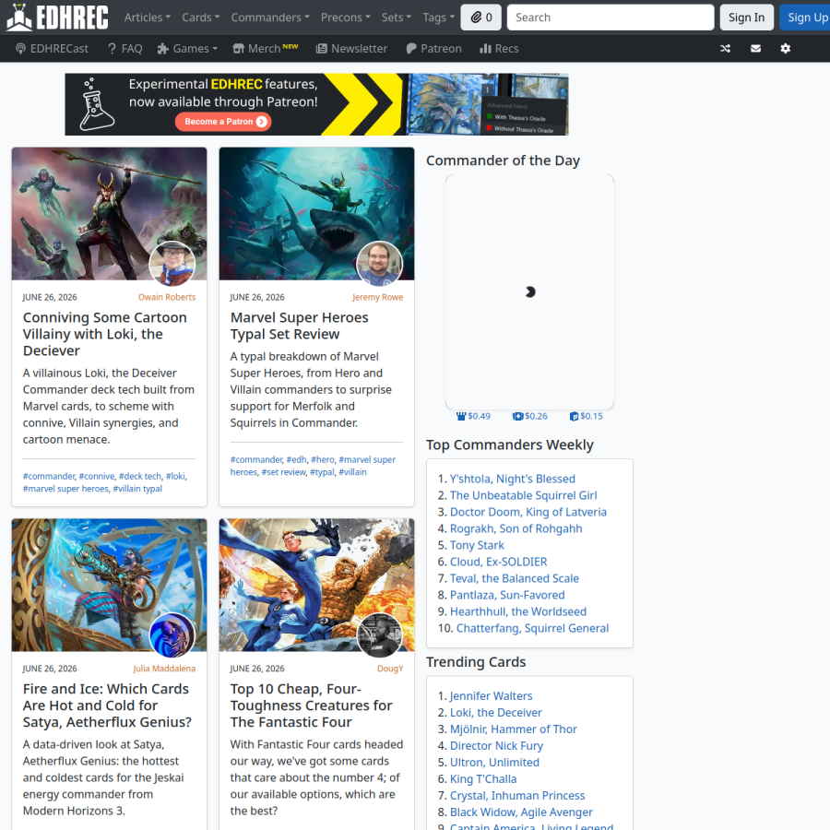Viewport: 830px width, 830px height.
Task: Open Y'shtola, Night's Blessed commander
Action: 513,479
